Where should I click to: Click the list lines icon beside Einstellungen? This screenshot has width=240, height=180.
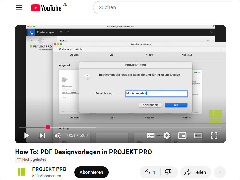click(61, 32)
